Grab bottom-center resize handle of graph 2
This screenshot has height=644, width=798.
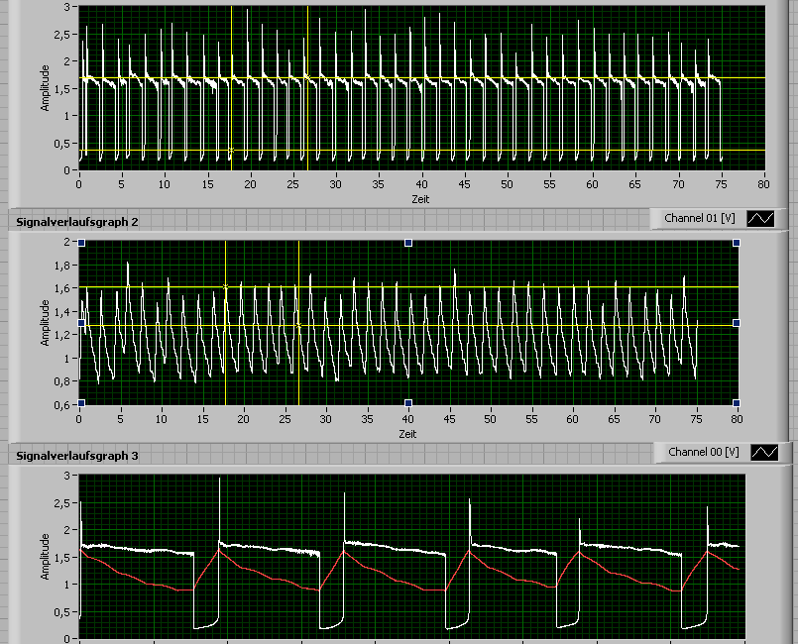(x=408, y=403)
